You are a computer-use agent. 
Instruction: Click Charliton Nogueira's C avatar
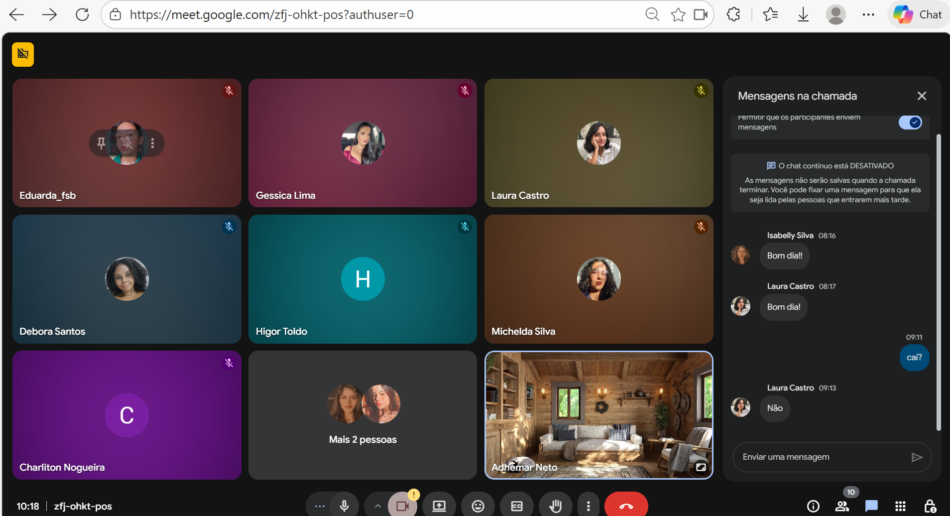[127, 415]
